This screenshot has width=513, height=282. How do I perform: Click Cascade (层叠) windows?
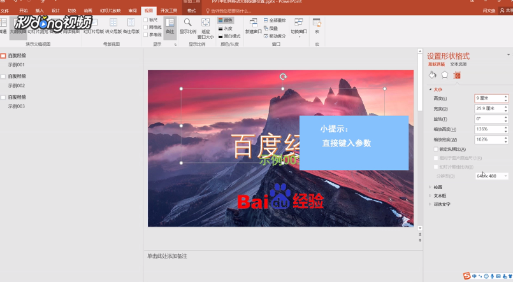(x=271, y=29)
